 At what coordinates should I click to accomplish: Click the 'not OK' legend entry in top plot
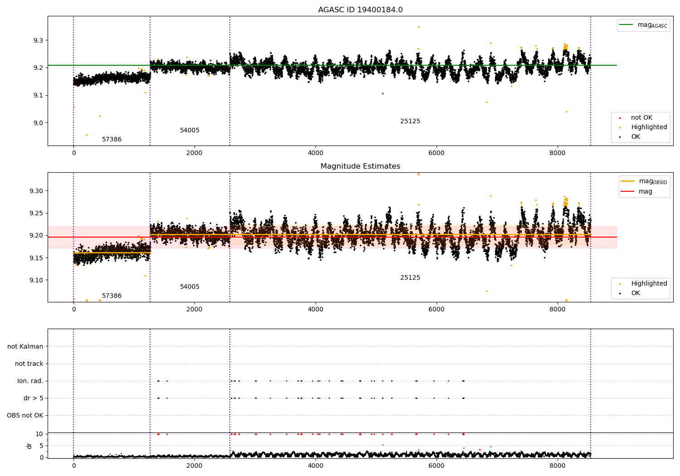pos(641,118)
